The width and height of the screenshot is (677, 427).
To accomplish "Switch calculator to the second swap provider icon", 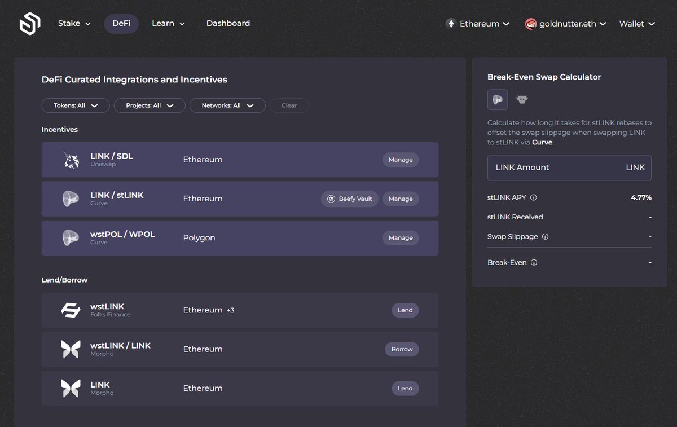I will (522, 100).
